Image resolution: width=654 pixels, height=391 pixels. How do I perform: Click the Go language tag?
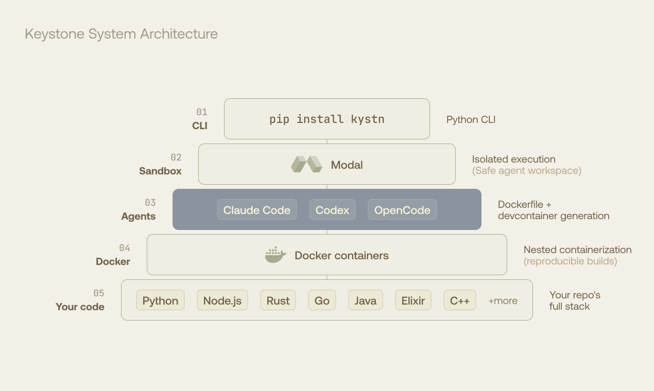click(322, 300)
